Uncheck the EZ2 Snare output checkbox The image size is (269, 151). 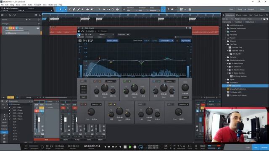point(10,110)
